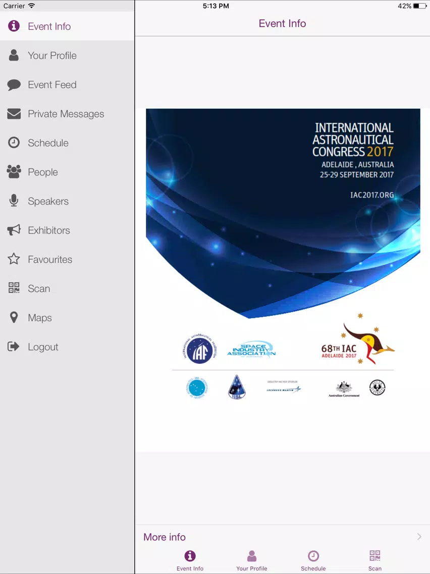
Task: Tap the Exhibitors megaphone icon
Action: (x=14, y=230)
